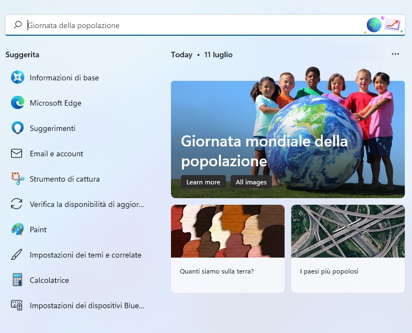
Task: Select 'Email e account' text entry
Action: [x=56, y=154]
